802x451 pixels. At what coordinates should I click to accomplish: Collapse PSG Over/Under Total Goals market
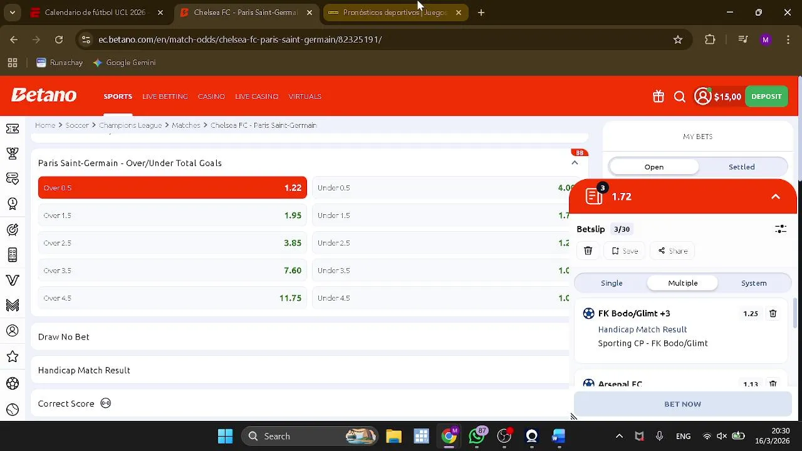coord(575,163)
